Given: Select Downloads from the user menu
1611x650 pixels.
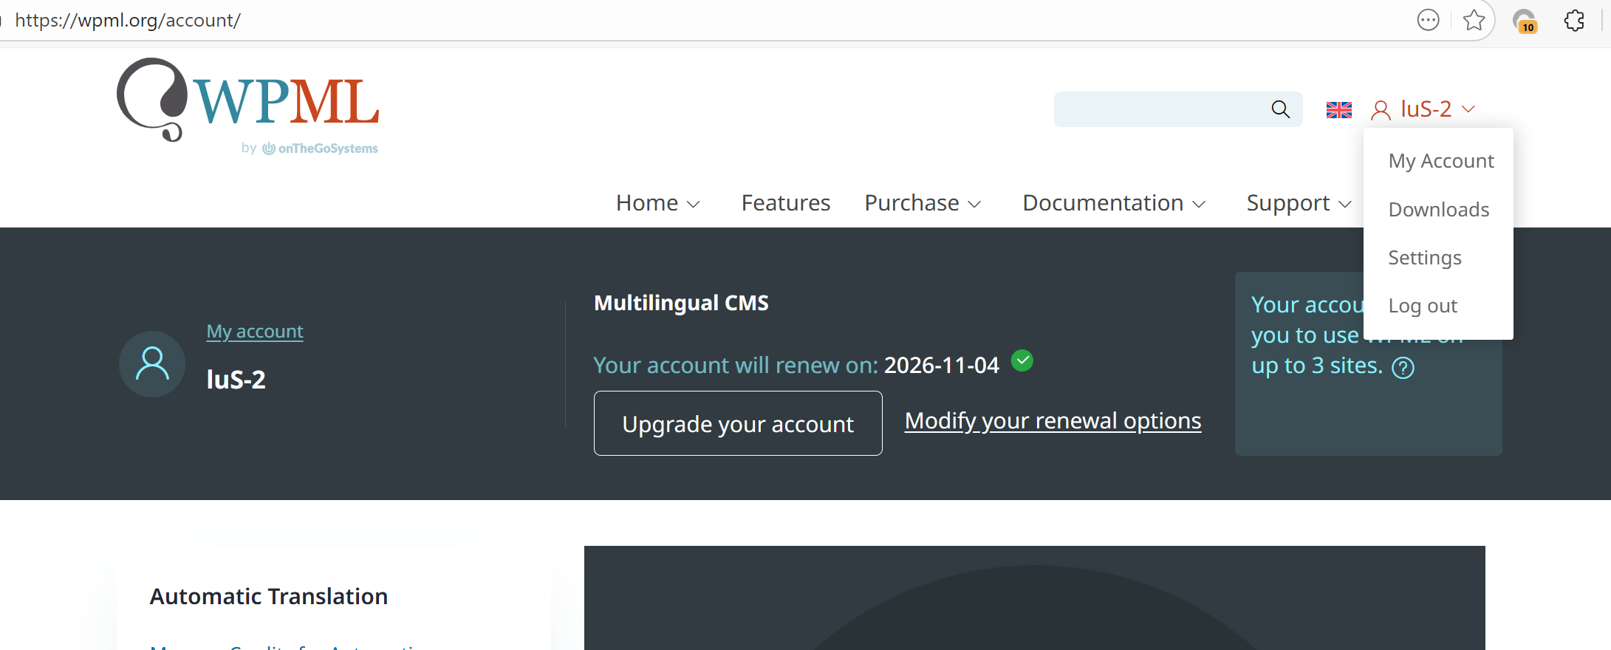Looking at the screenshot, I should tap(1438, 210).
